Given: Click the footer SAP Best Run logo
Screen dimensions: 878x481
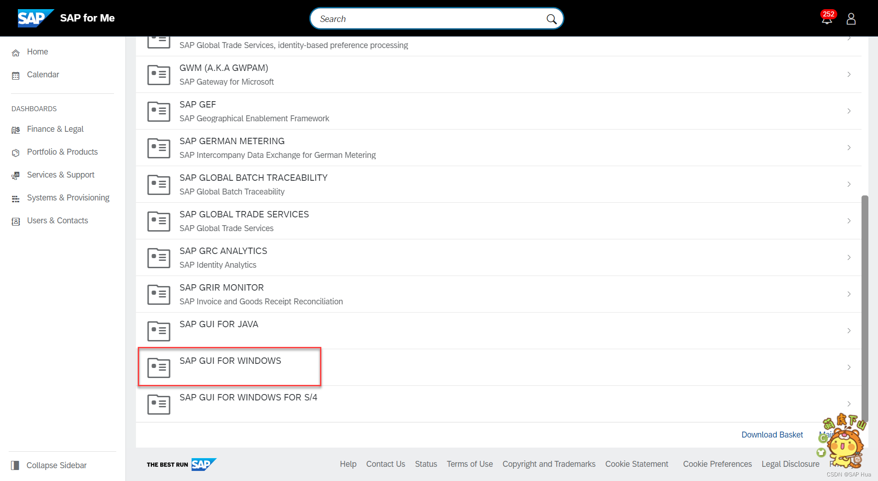Looking at the screenshot, I should [x=181, y=464].
